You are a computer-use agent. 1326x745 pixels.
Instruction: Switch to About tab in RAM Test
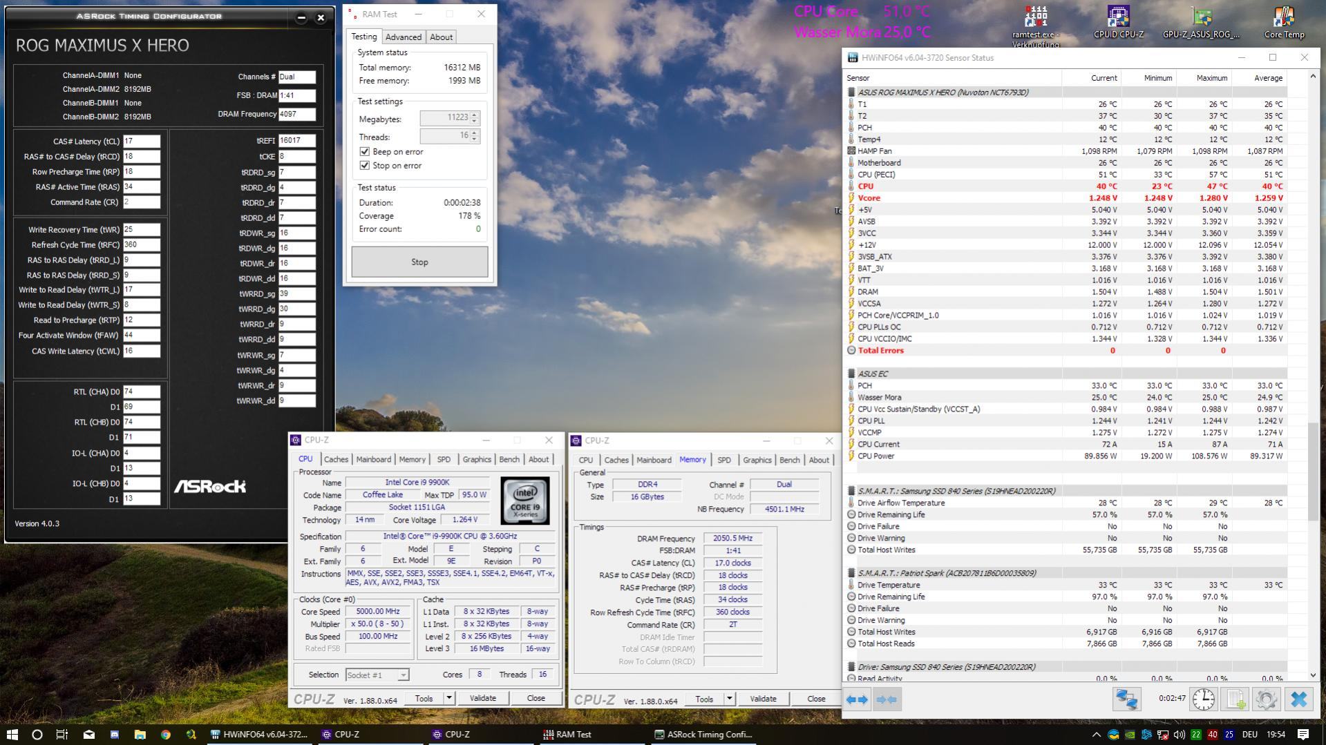[441, 37]
